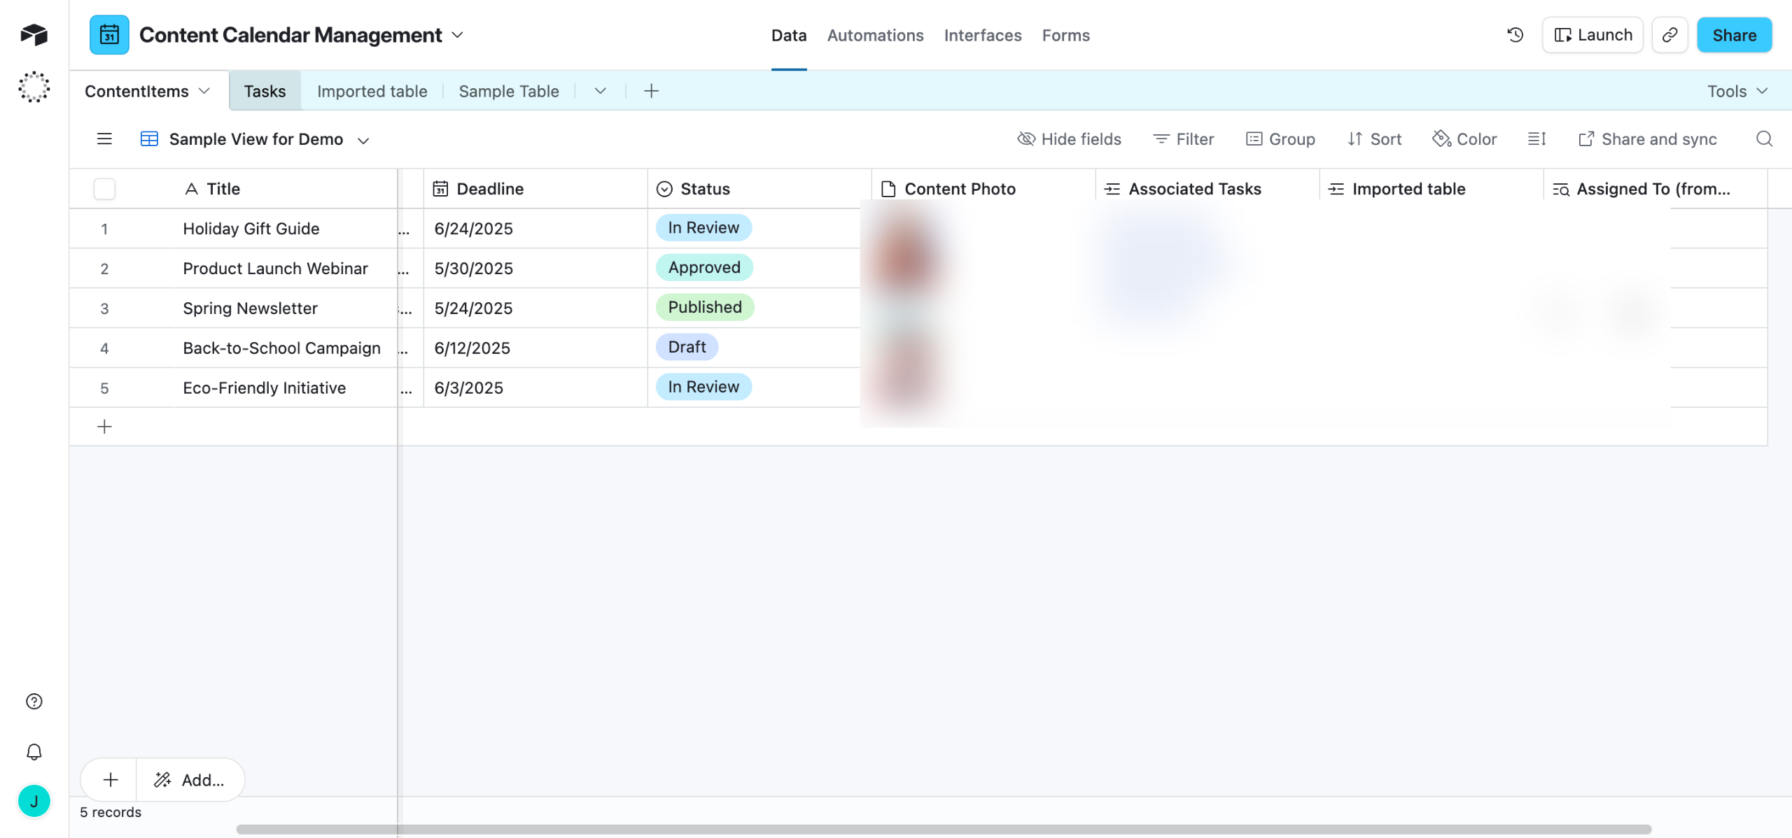Viewport: 1792px width, 838px height.
Task: Open base history clock icon
Action: tap(1515, 35)
